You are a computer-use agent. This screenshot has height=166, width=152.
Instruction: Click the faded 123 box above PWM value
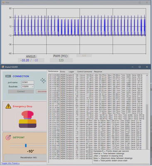click(x=84, y=56)
